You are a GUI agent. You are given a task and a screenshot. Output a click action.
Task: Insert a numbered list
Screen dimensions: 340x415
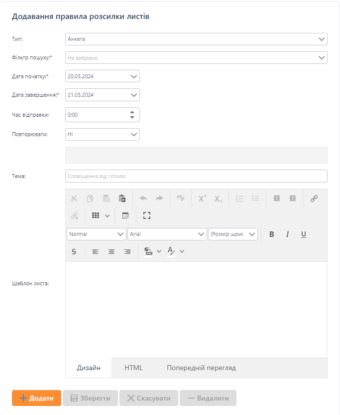click(x=239, y=199)
